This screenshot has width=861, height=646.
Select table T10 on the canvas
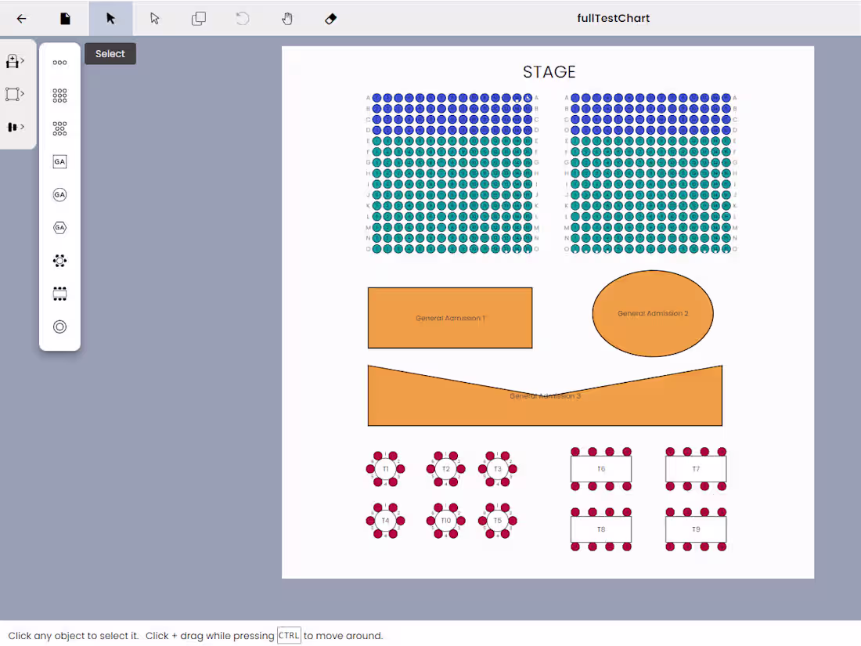(x=445, y=519)
